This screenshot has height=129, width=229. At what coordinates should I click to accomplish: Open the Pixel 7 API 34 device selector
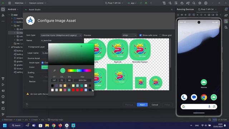point(114,3)
